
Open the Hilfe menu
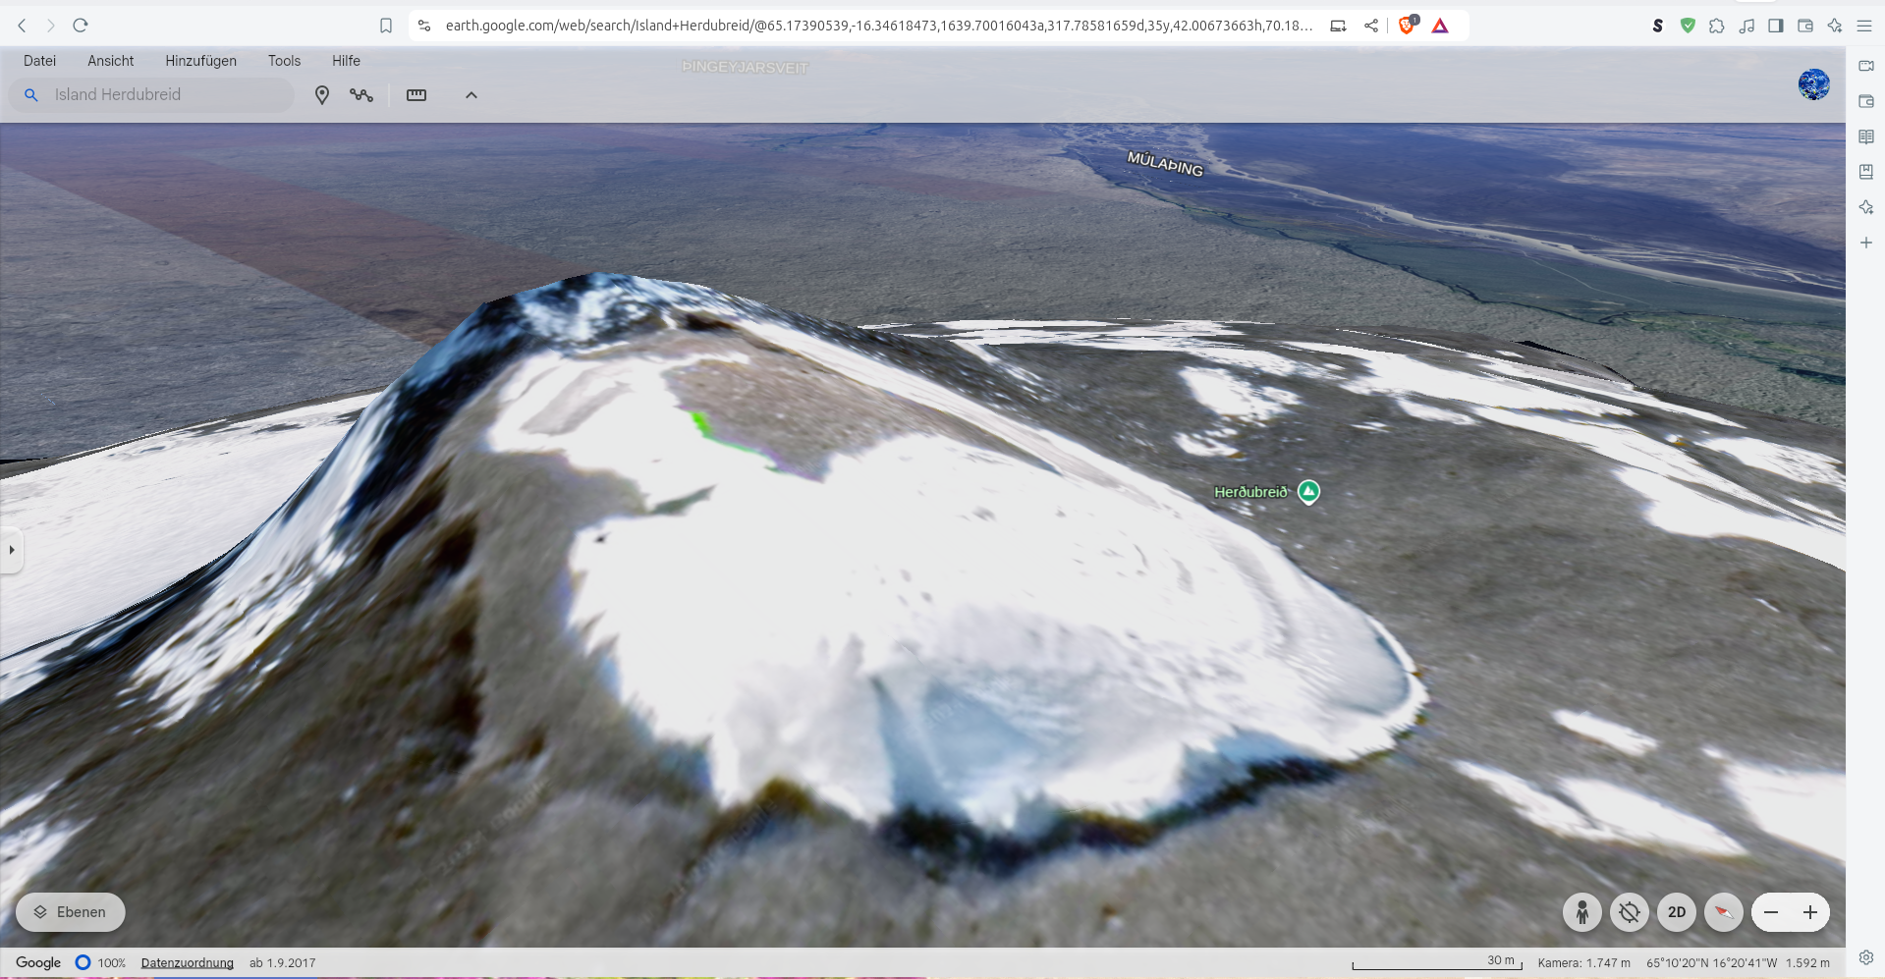pyautogui.click(x=346, y=61)
